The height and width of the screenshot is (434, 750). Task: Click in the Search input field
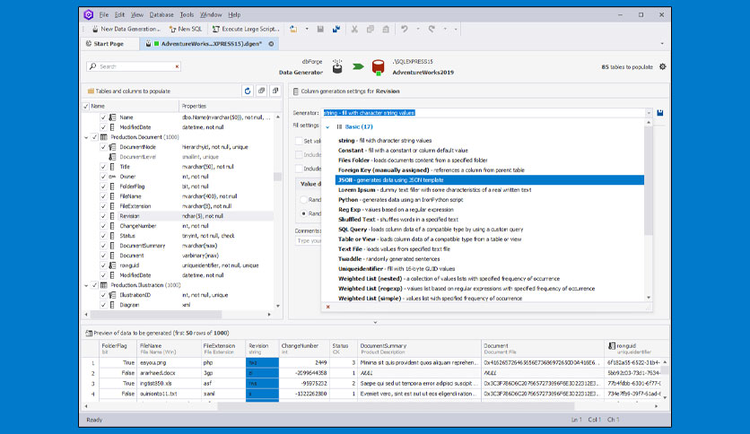(134, 66)
